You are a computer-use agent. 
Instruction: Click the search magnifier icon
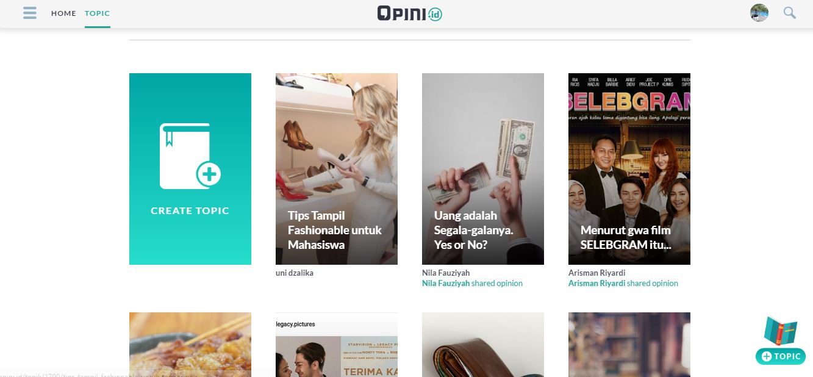(790, 13)
